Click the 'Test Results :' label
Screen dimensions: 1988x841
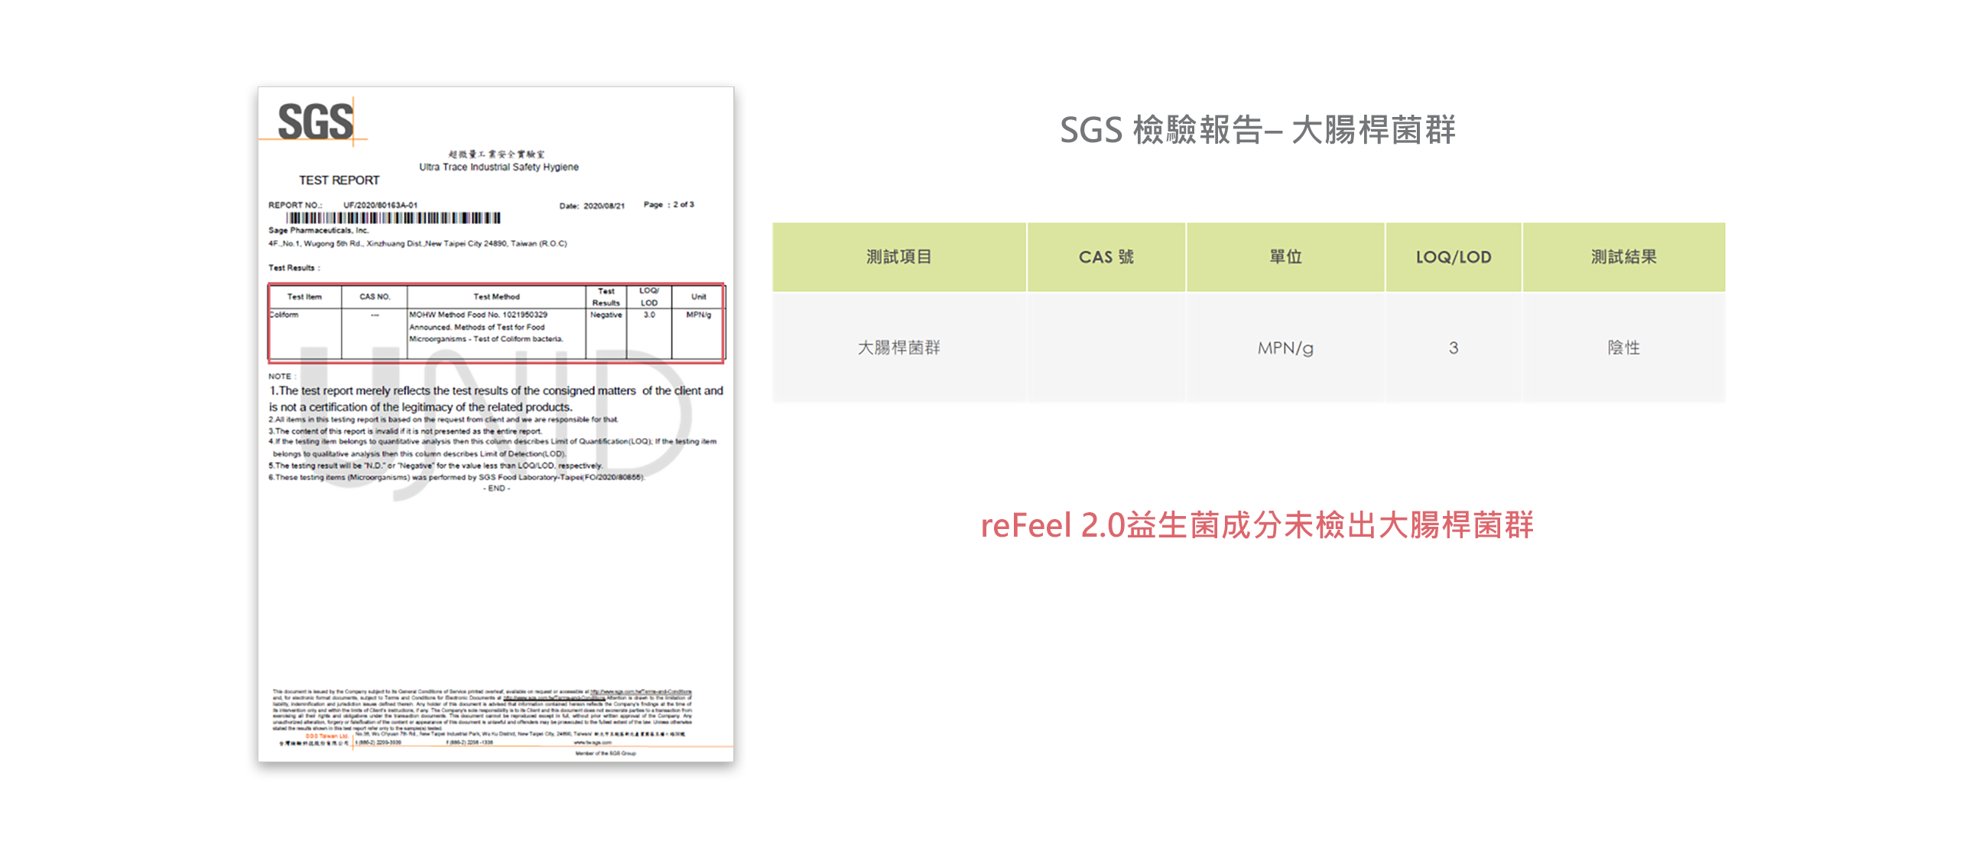[x=294, y=268]
